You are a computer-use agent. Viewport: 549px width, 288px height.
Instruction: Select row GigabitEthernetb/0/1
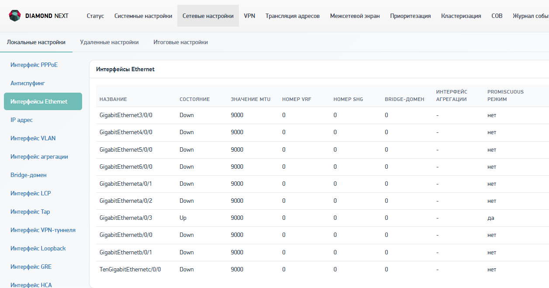pyautogui.click(x=322, y=252)
